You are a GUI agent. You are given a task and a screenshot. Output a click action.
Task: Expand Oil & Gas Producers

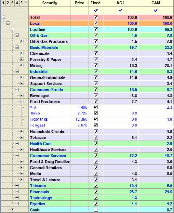(x=21, y=41)
